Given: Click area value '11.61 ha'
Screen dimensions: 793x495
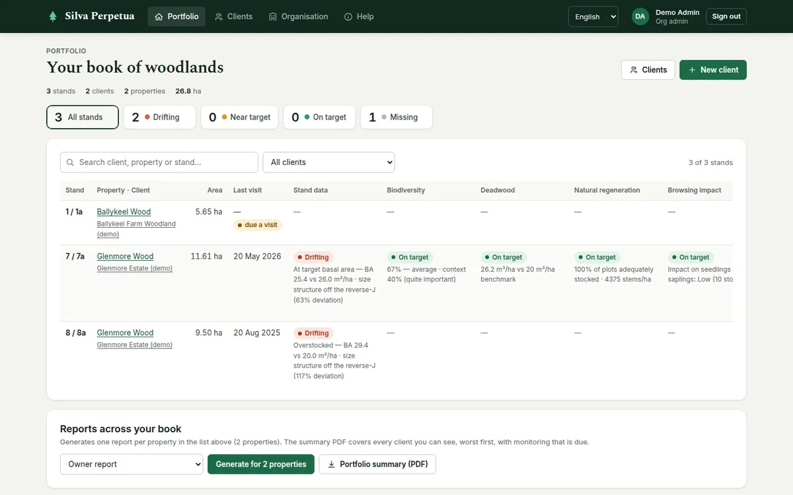Looking at the screenshot, I should click(207, 256).
